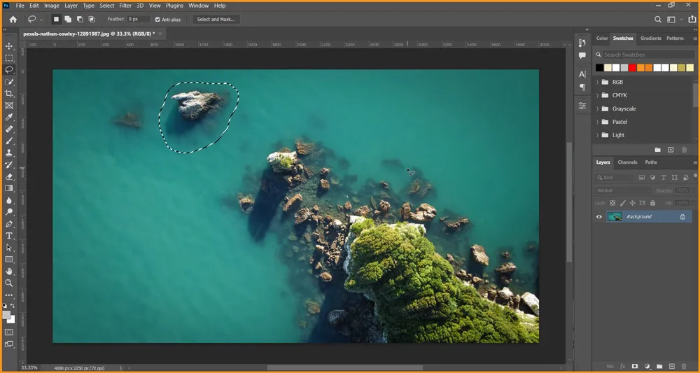This screenshot has width=700, height=373.
Task: Open the Image menu
Action: click(x=51, y=6)
